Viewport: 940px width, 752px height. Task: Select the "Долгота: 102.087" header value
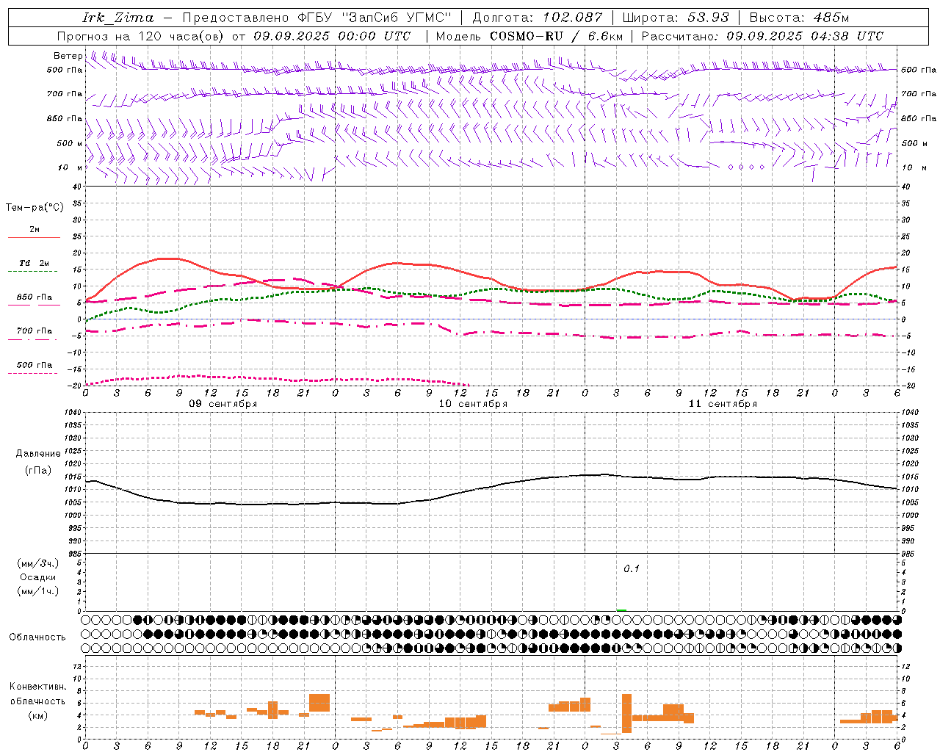(x=537, y=18)
